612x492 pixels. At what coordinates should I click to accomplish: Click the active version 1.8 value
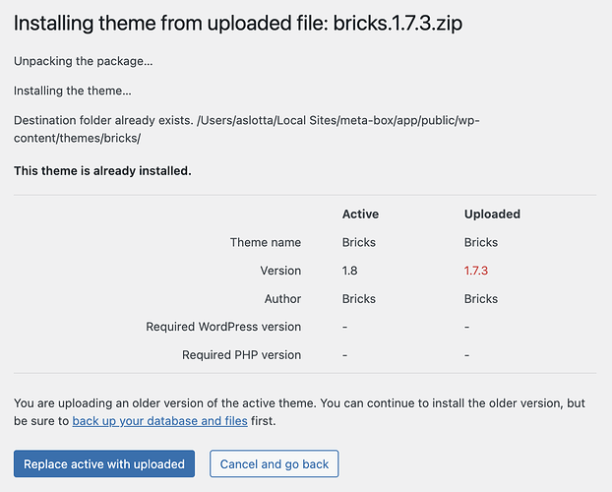point(351,271)
